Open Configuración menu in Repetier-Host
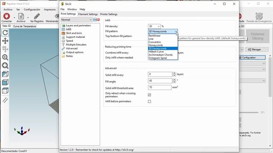 pyautogui.click(x=32, y=9)
